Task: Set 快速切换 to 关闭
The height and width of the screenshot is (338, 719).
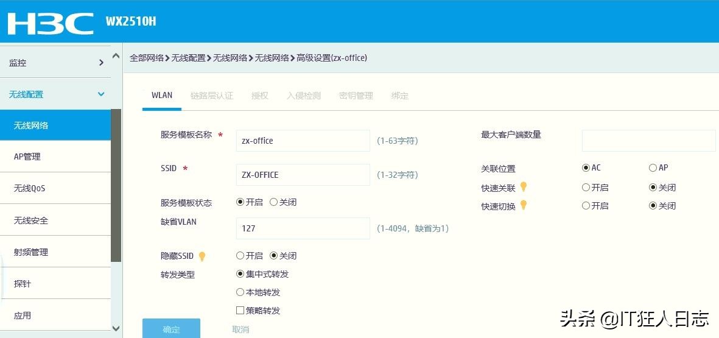Action: click(x=653, y=206)
